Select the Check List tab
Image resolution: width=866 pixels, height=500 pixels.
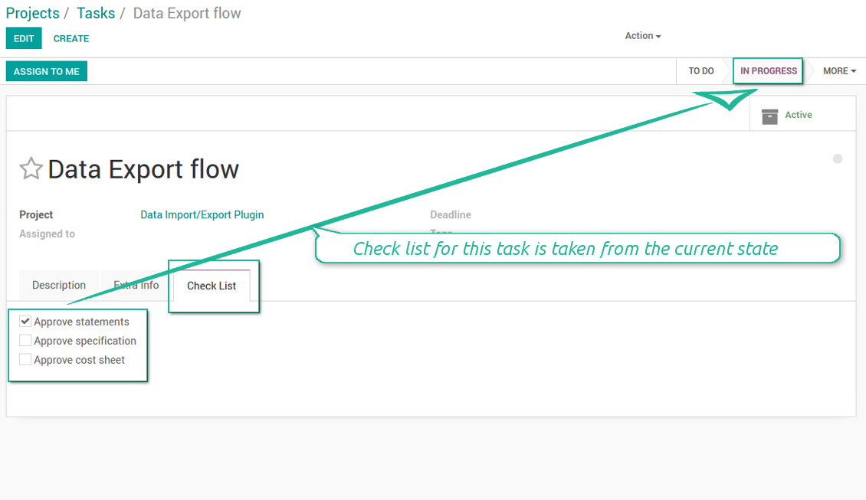[x=212, y=286]
